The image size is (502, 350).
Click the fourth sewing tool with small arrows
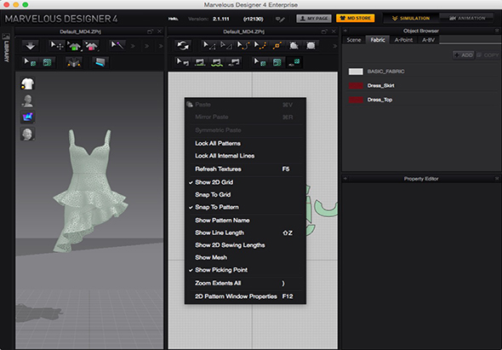click(234, 62)
